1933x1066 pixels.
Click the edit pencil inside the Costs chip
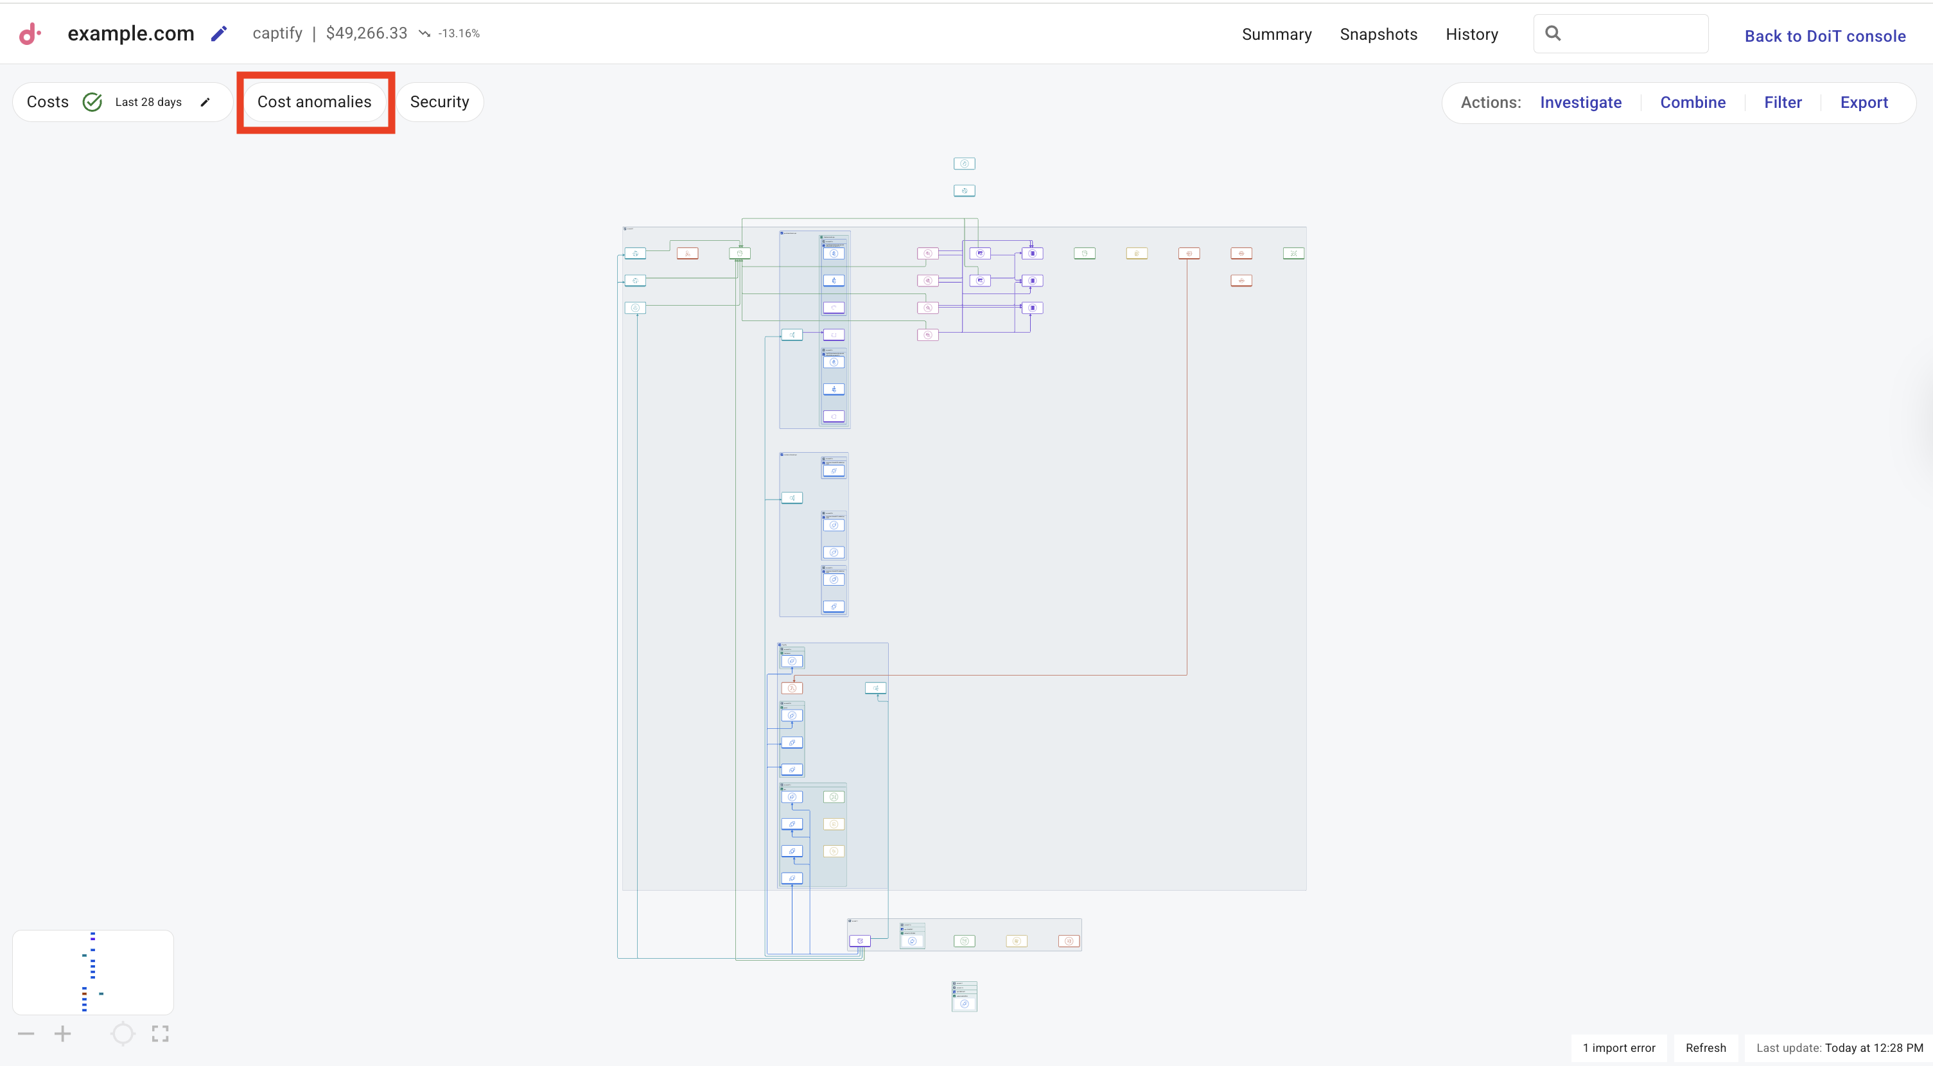pyautogui.click(x=206, y=102)
